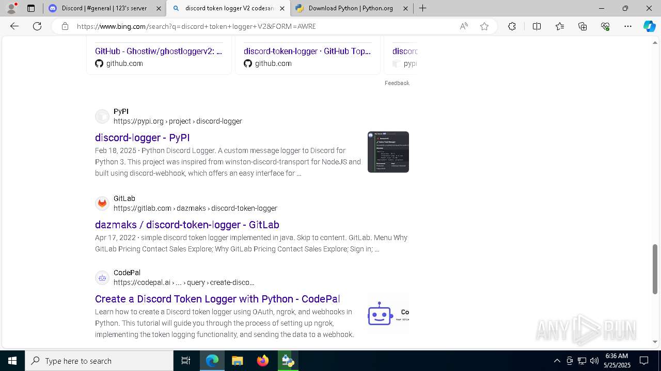661x371 pixels.
Task: Open Microsoft Edge from the taskbar
Action: coord(212,361)
